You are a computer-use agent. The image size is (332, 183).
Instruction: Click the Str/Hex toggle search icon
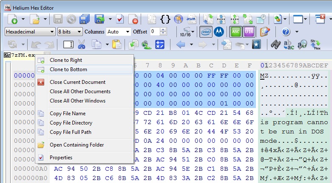click(x=315, y=44)
